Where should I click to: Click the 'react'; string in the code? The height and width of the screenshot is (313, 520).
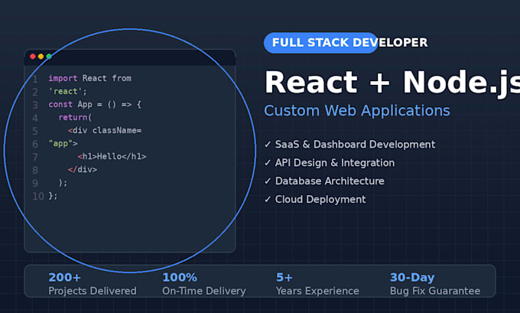pos(67,91)
